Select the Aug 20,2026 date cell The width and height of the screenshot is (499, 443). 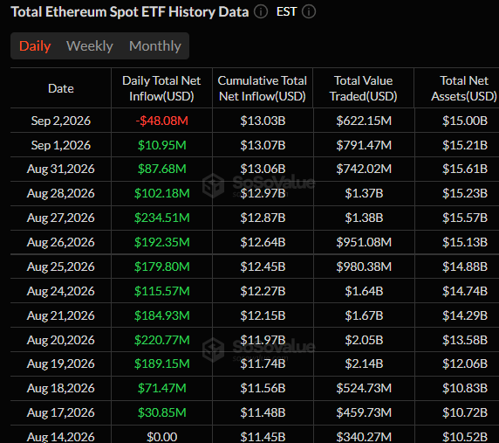61,340
